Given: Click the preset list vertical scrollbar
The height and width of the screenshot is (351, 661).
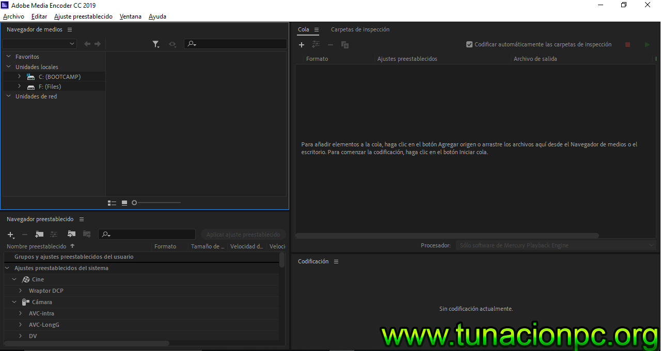Looking at the screenshot, I should (x=282, y=260).
